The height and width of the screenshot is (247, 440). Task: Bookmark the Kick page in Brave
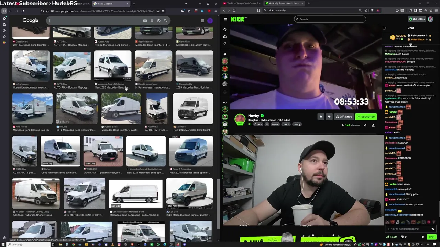point(258,10)
